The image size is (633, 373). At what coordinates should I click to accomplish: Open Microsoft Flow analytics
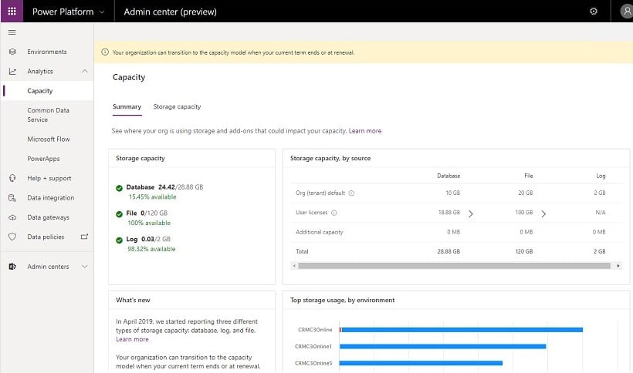49,139
